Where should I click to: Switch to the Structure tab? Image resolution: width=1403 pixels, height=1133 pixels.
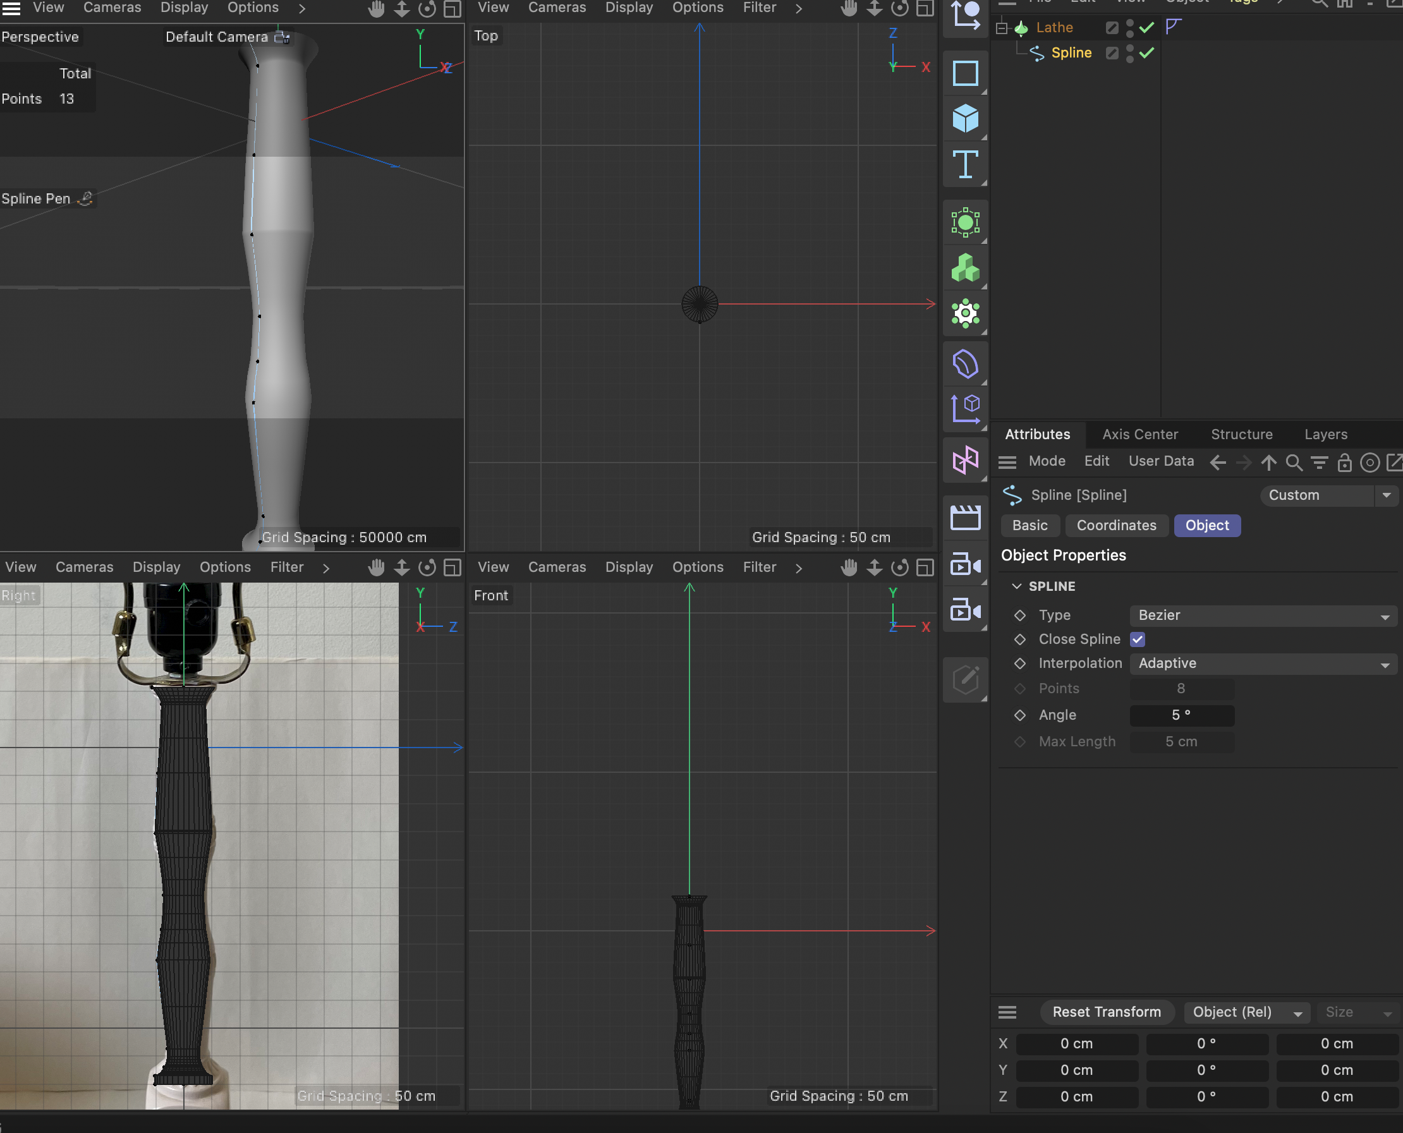(x=1242, y=434)
